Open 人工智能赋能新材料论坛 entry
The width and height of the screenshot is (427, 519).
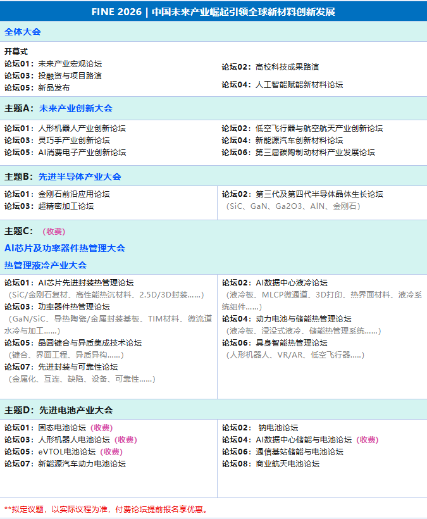(299, 85)
